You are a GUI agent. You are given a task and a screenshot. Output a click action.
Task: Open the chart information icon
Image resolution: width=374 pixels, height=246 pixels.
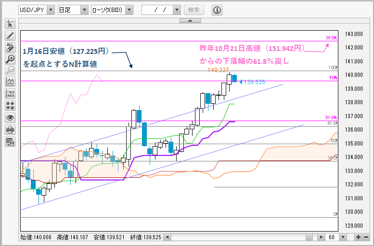tap(217, 10)
